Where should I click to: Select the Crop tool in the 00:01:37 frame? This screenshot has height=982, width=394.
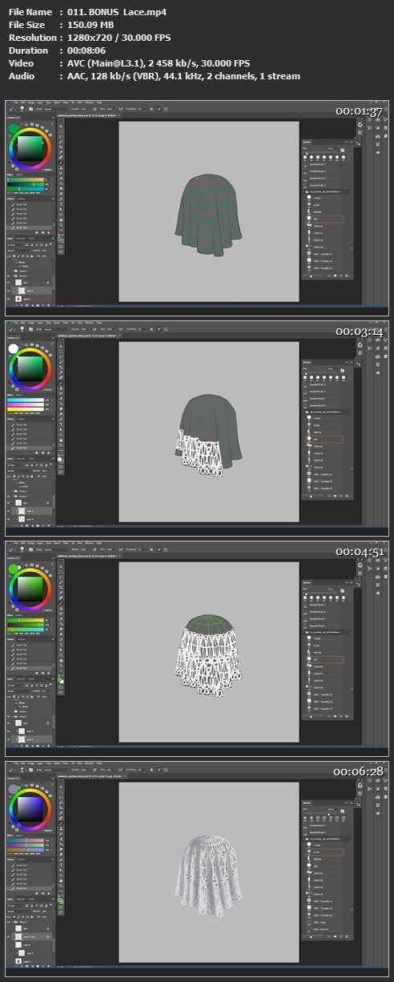coord(61,147)
